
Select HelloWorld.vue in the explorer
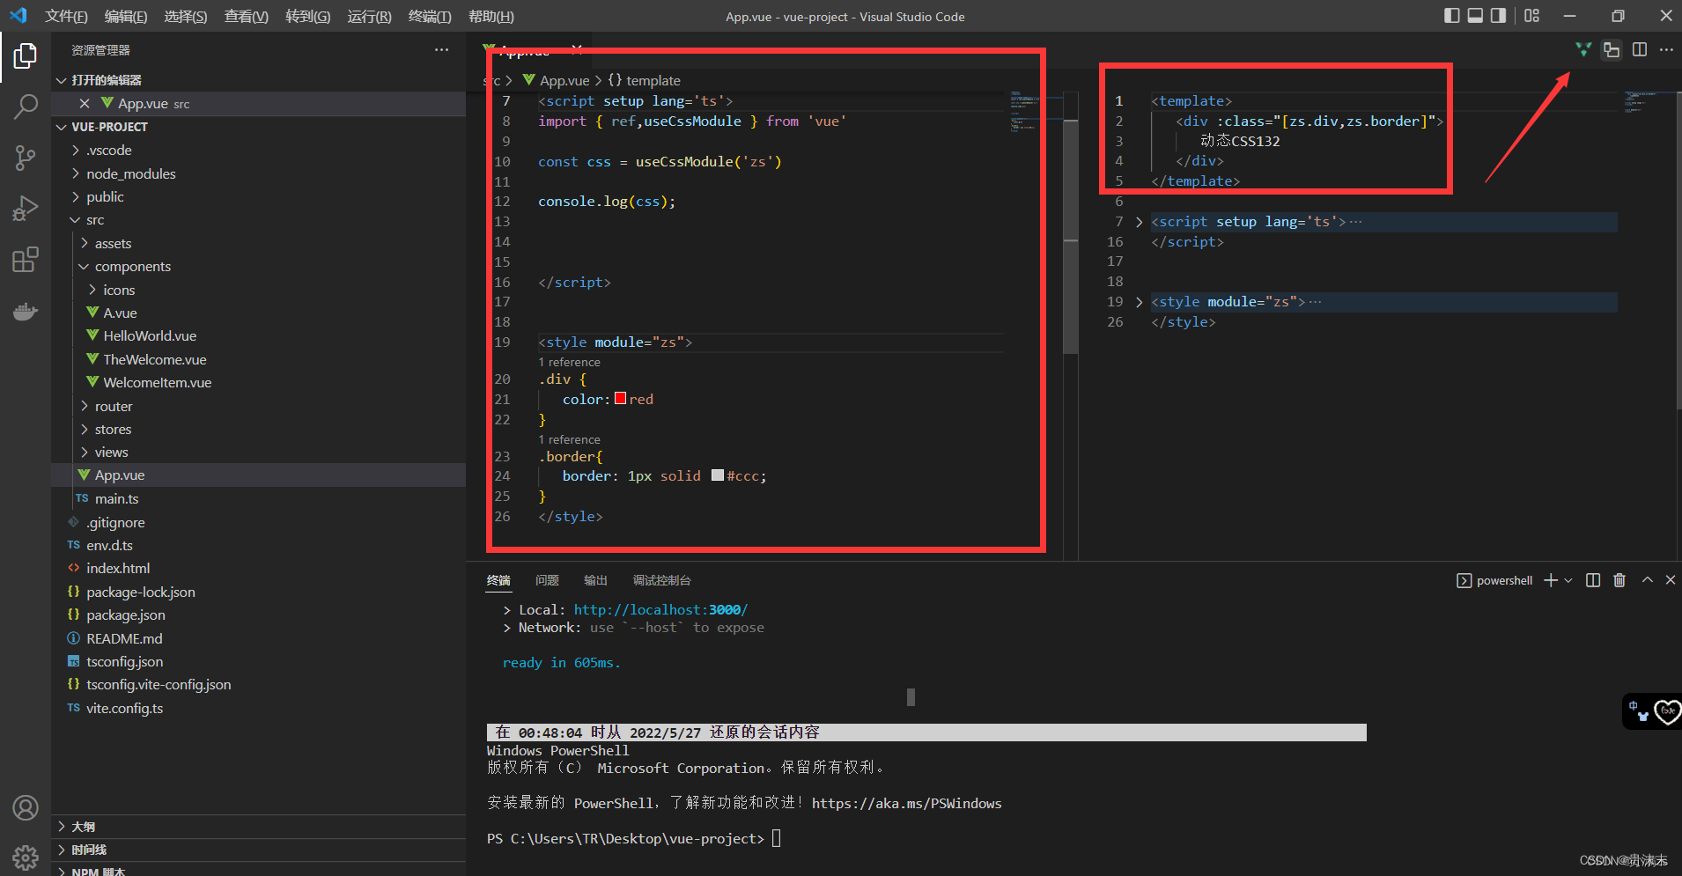[x=149, y=335]
